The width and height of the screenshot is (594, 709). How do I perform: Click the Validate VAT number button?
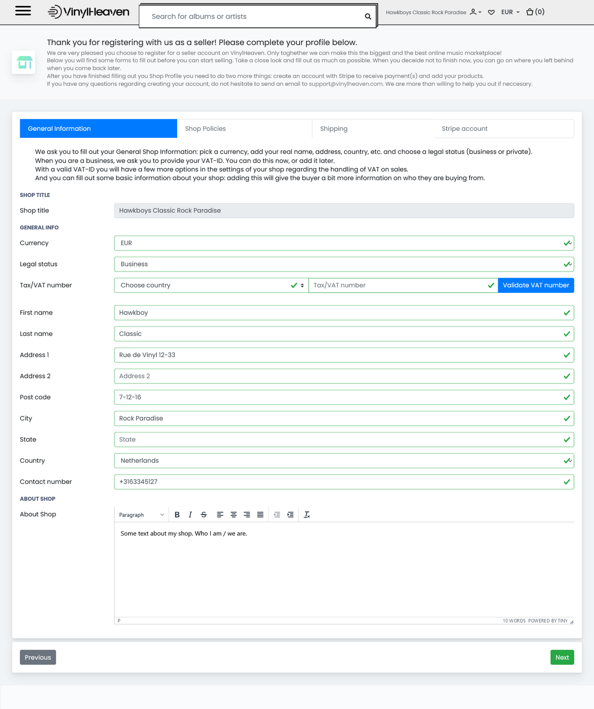(x=536, y=285)
